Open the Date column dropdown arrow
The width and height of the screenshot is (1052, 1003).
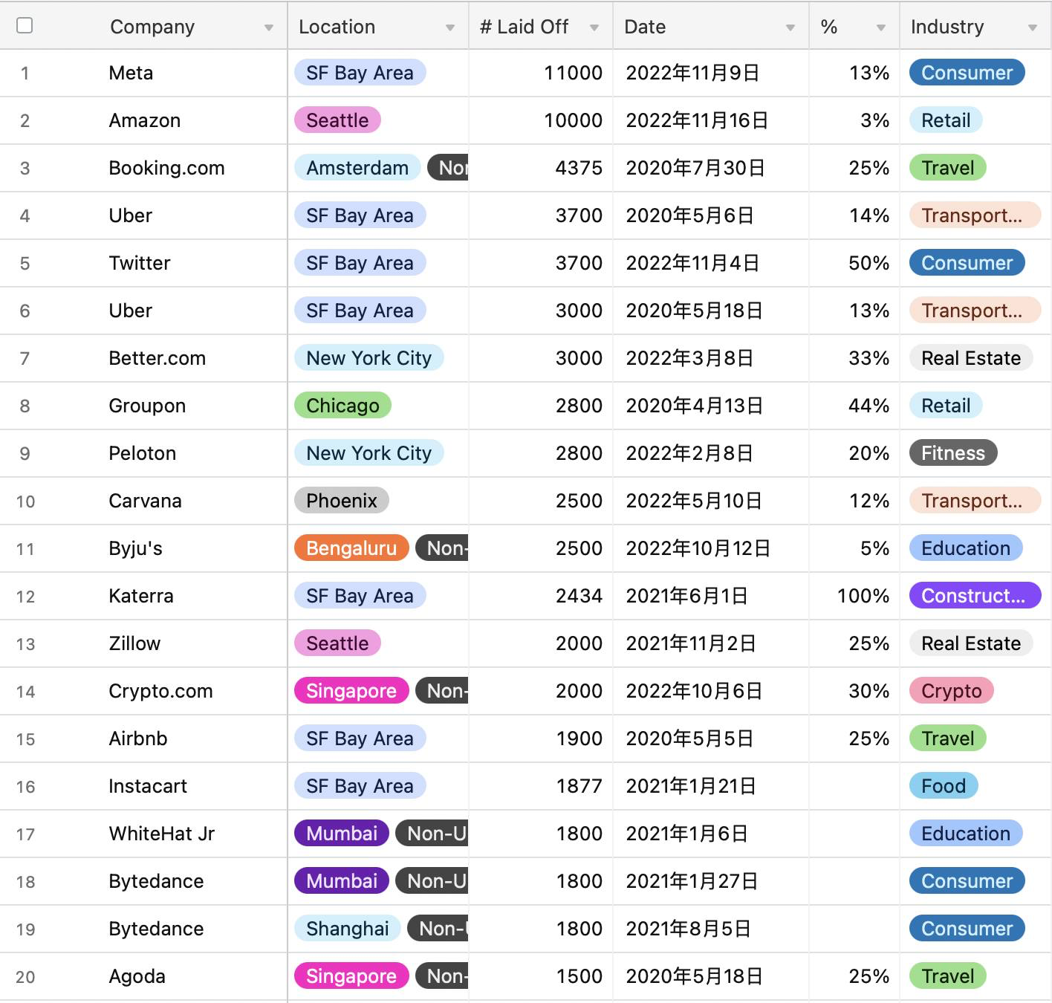point(790,27)
